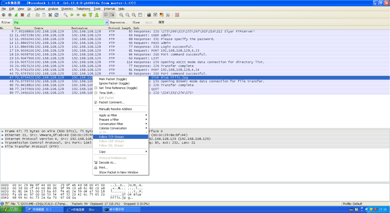
Task: Open coloring rules toolbar icon
Action: [x=162, y=15]
